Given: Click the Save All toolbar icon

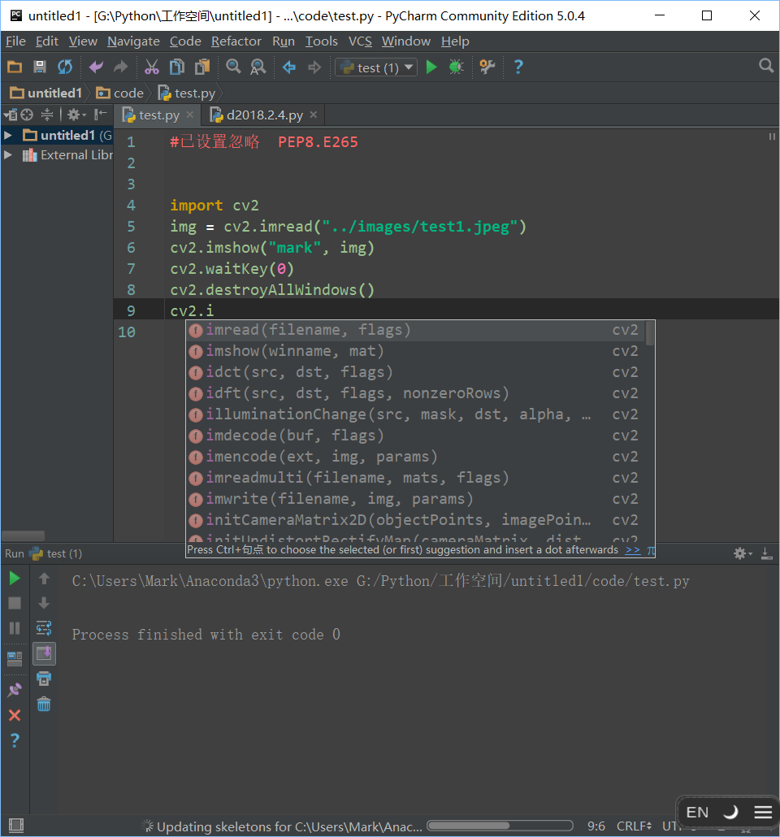Looking at the screenshot, I should point(40,67).
